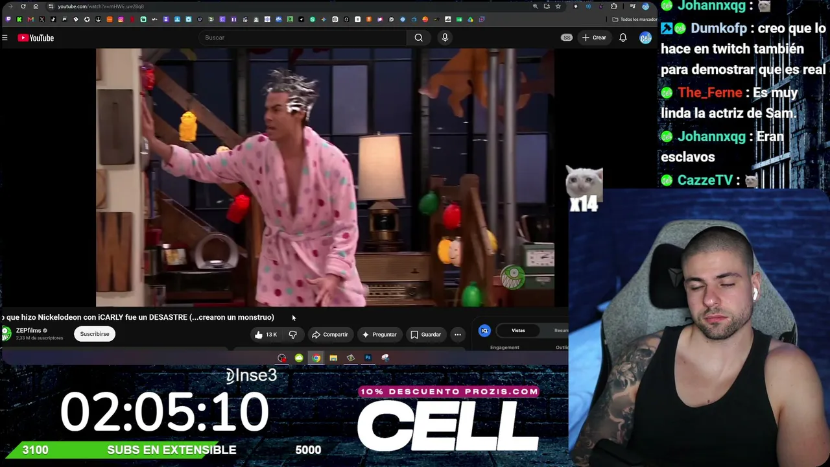
Task: Open the YouTube guide hamburger menu
Action: (5, 38)
